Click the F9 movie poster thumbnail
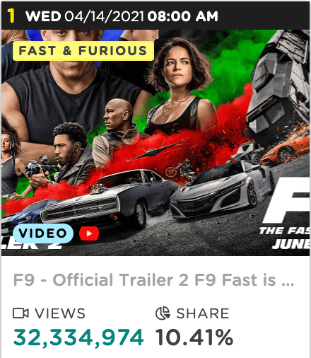 coord(155,142)
